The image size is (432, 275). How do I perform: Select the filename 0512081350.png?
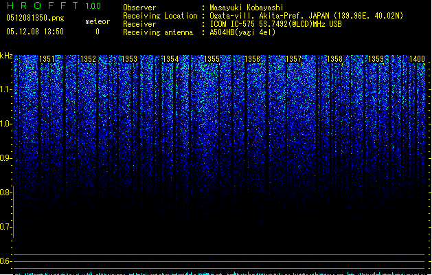pos(35,18)
